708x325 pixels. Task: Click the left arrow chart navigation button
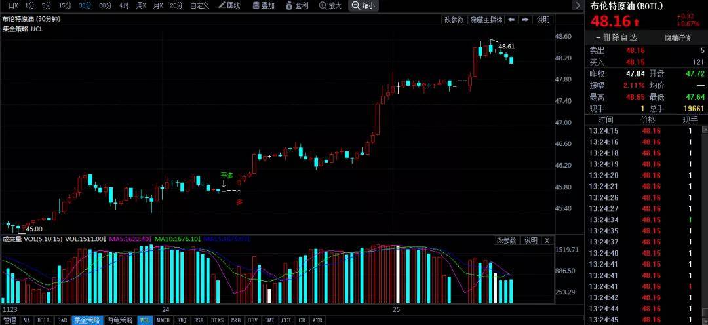pos(511,20)
